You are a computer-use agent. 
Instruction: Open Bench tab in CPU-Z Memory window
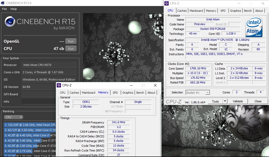140,93
